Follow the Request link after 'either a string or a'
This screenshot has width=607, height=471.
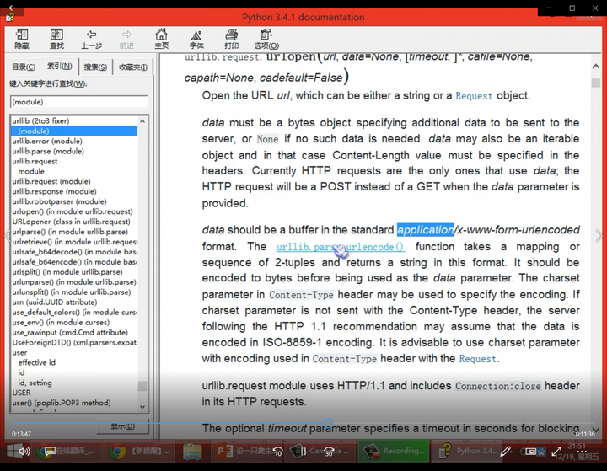point(474,96)
